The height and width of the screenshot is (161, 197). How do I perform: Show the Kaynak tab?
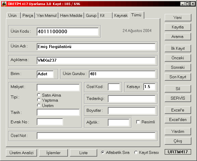(121, 15)
